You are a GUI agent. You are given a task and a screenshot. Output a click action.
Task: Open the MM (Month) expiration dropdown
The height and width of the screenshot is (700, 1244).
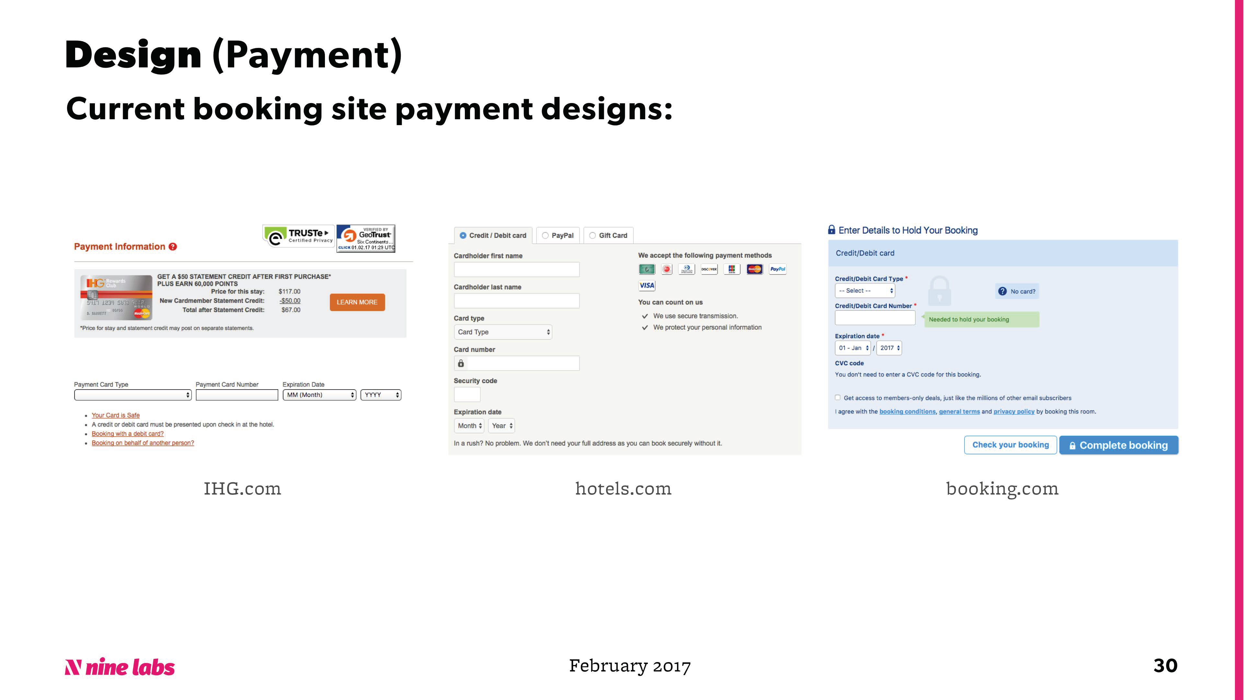coord(319,395)
